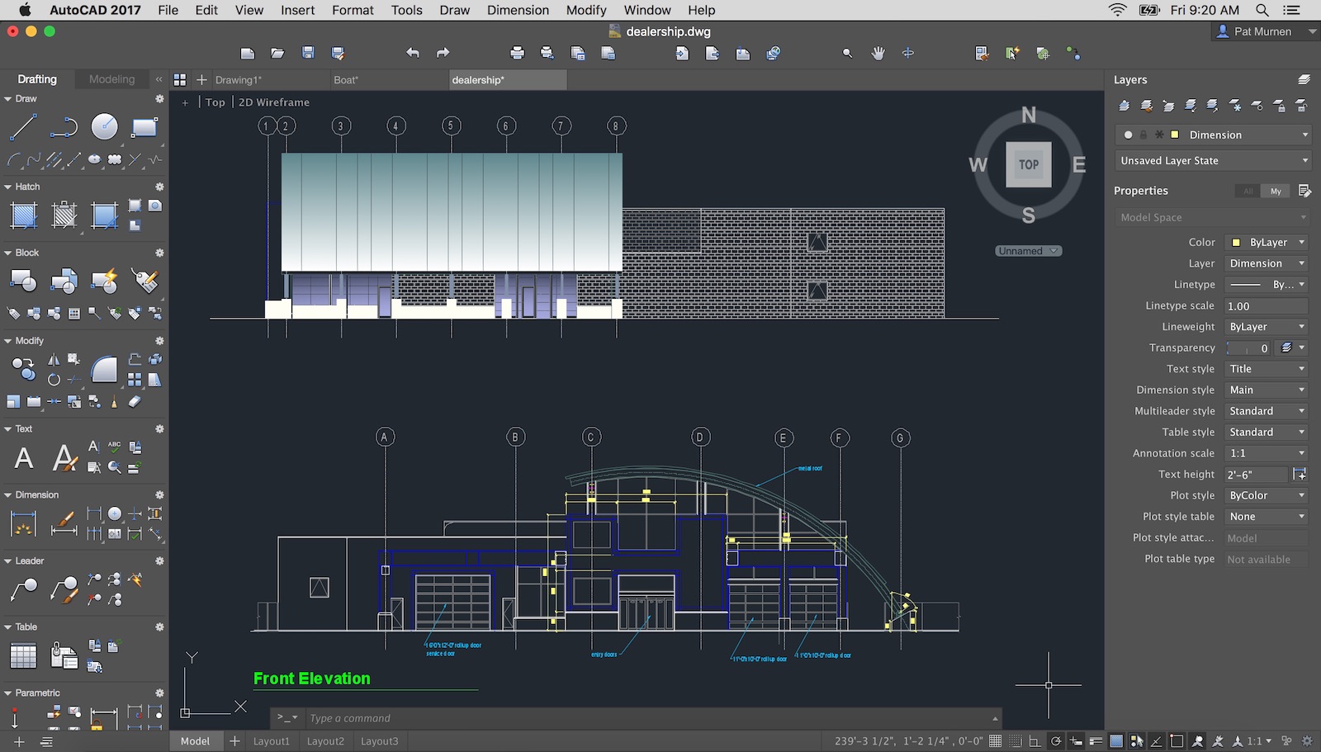This screenshot has width=1321, height=752.
Task: Select the Circle tool in the Draw panel
Action: 104,127
